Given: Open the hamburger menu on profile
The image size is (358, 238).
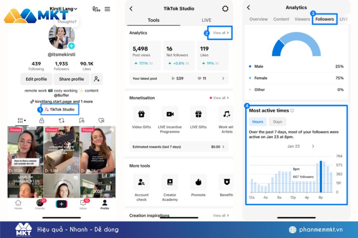Looking at the screenshot, I should pyautogui.click(x=107, y=9).
